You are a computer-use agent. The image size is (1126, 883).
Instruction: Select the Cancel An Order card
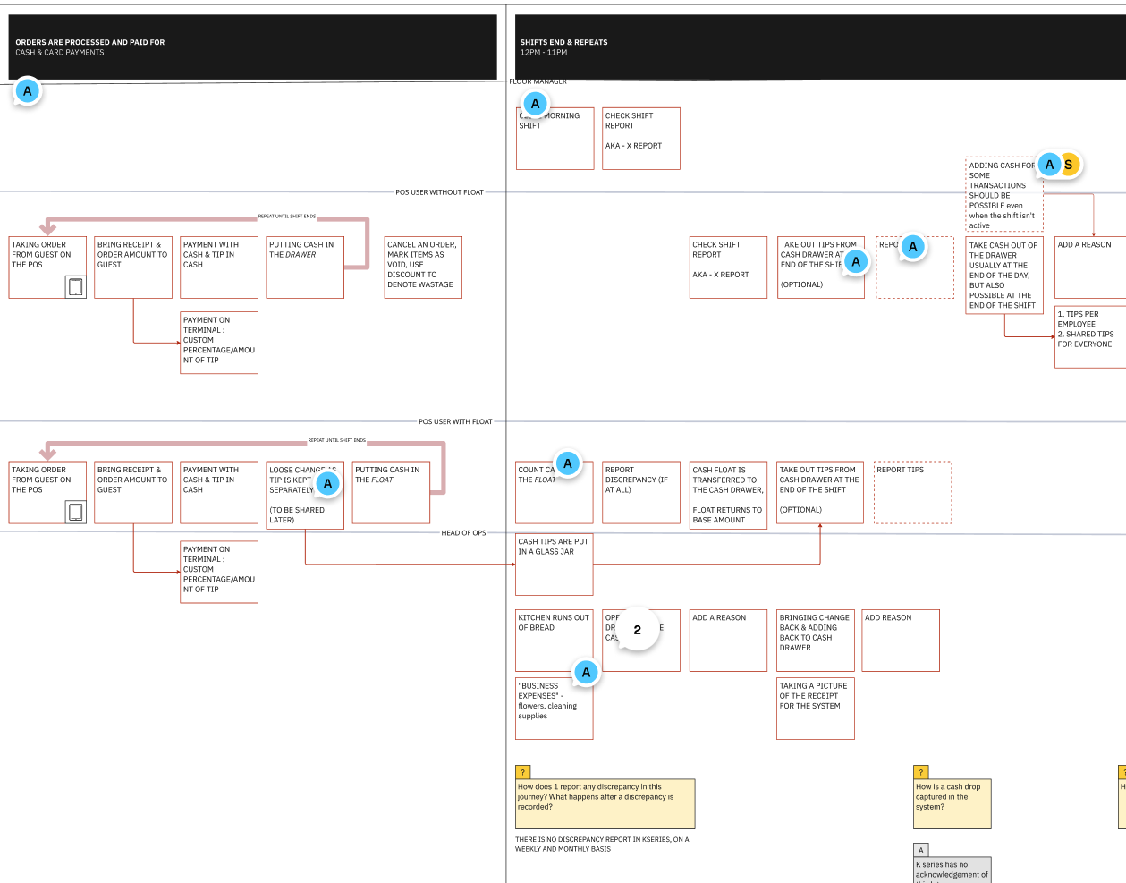[423, 267]
